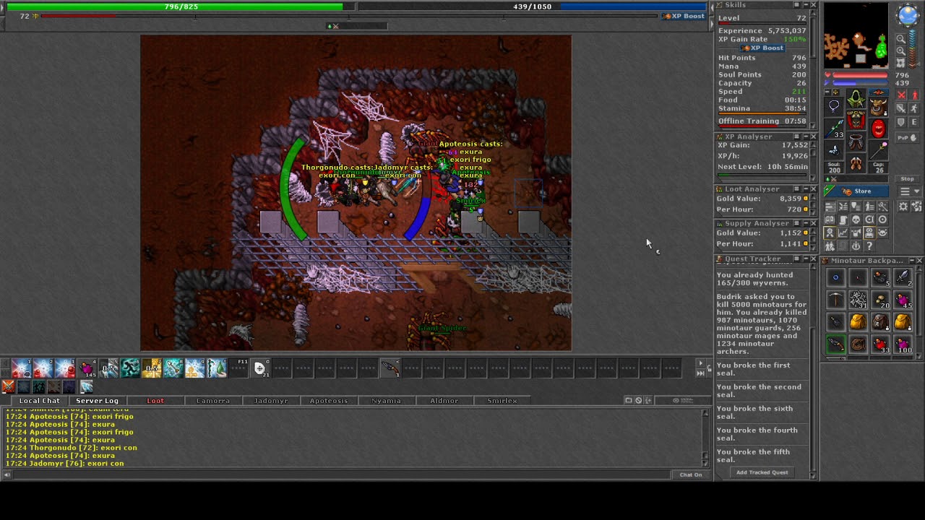Switch to Local Chat tab

tap(40, 400)
